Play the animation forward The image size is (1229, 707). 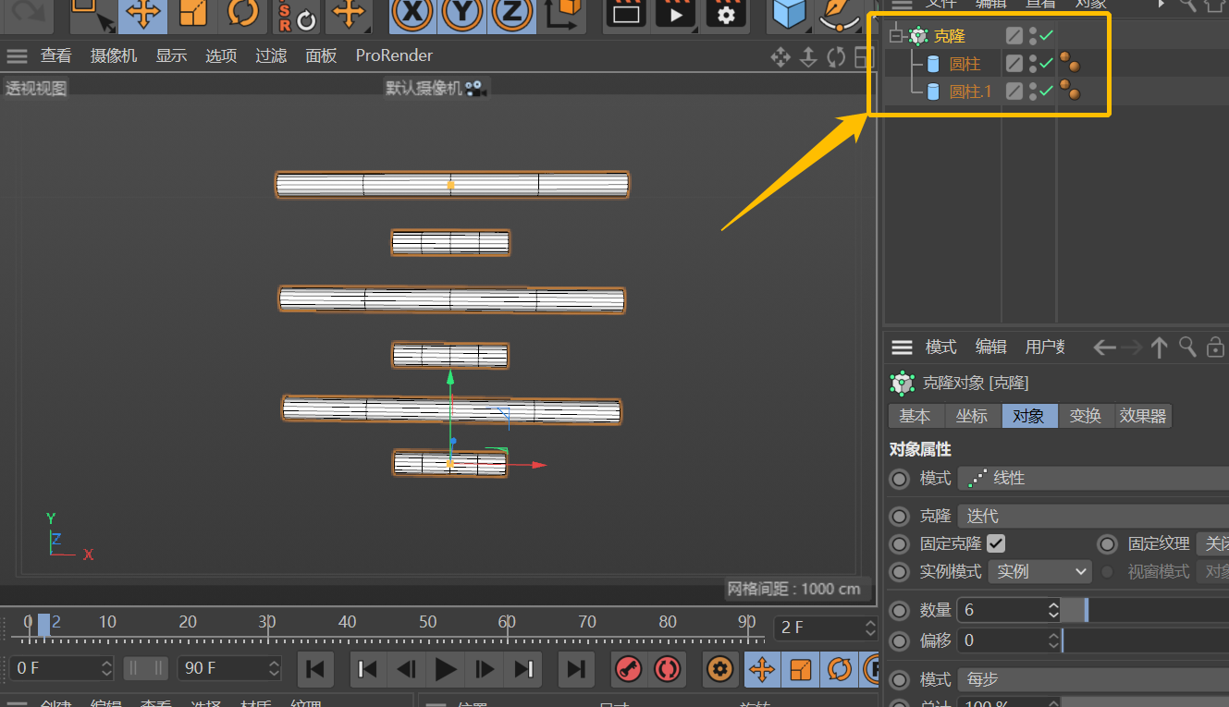tap(447, 668)
